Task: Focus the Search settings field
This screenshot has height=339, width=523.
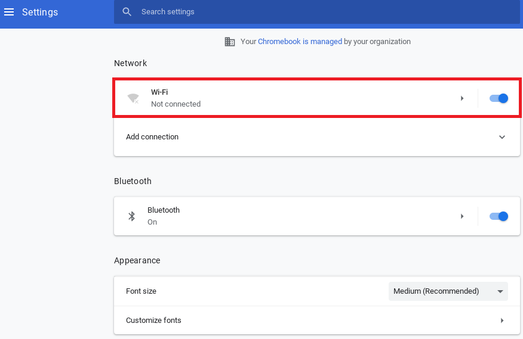Action: [317, 12]
